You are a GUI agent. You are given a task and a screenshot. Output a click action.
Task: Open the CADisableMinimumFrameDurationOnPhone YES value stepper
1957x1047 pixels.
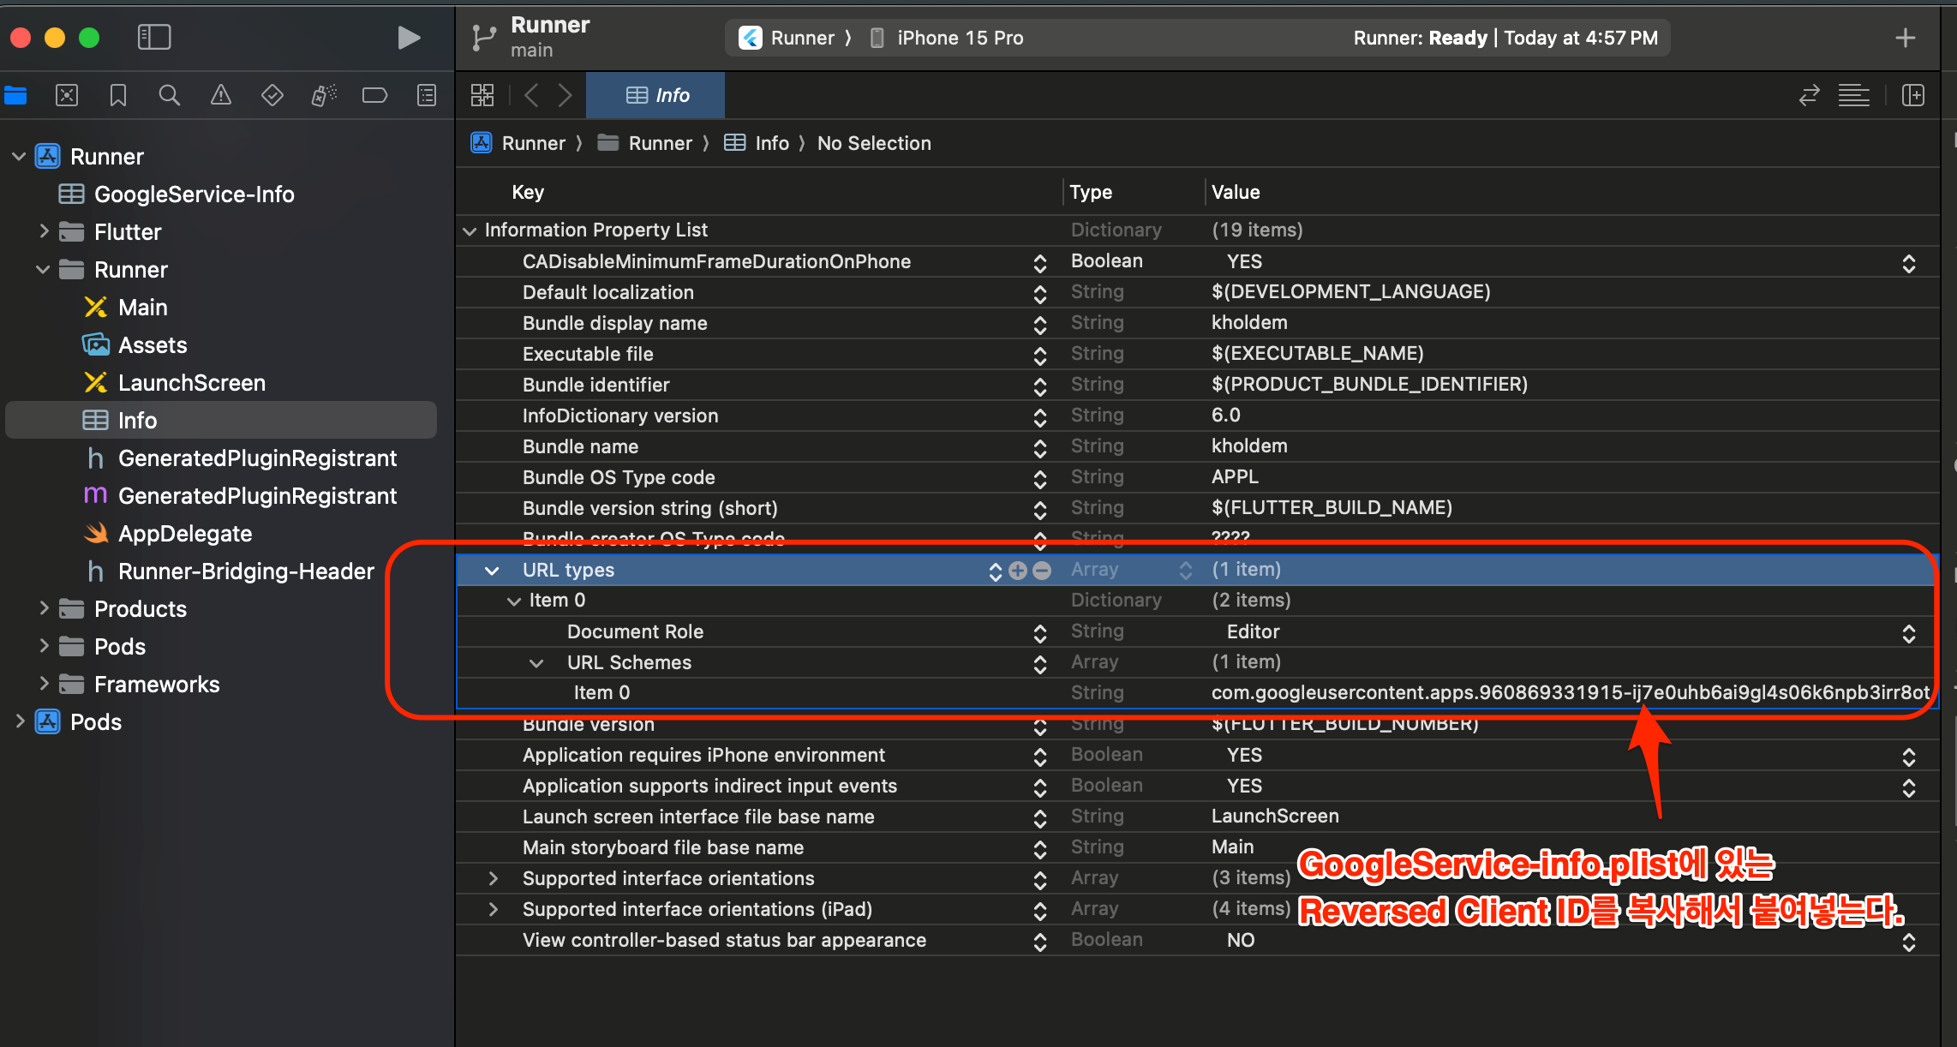point(1908,263)
